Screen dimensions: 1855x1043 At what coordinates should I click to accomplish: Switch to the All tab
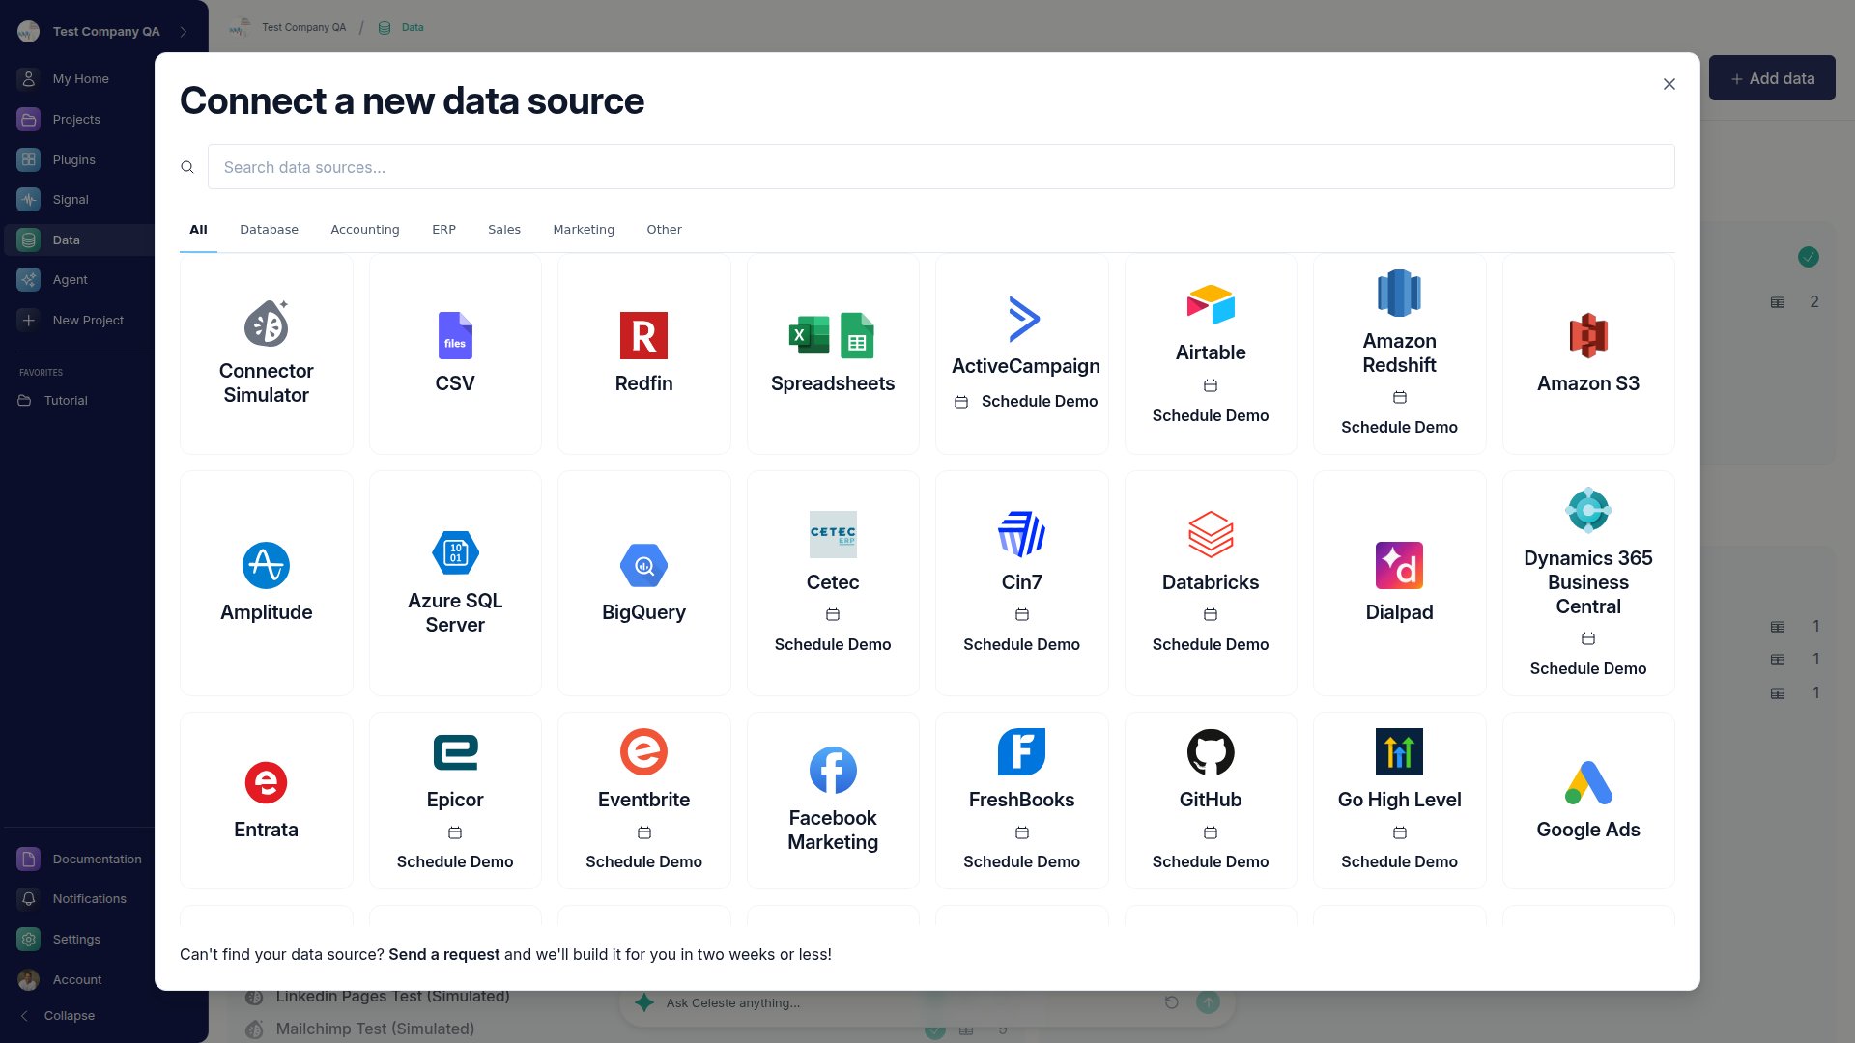click(x=198, y=229)
